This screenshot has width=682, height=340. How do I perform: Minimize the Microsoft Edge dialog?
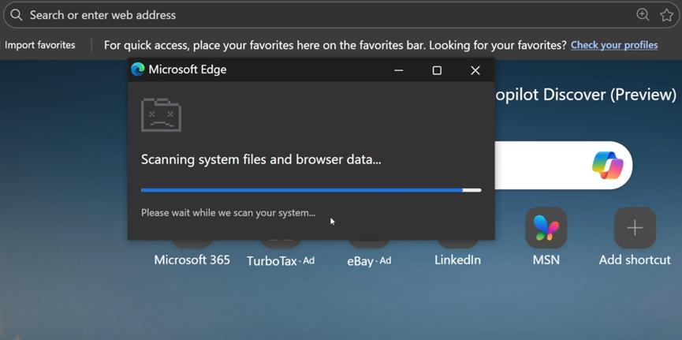pyautogui.click(x=398, y=70)
